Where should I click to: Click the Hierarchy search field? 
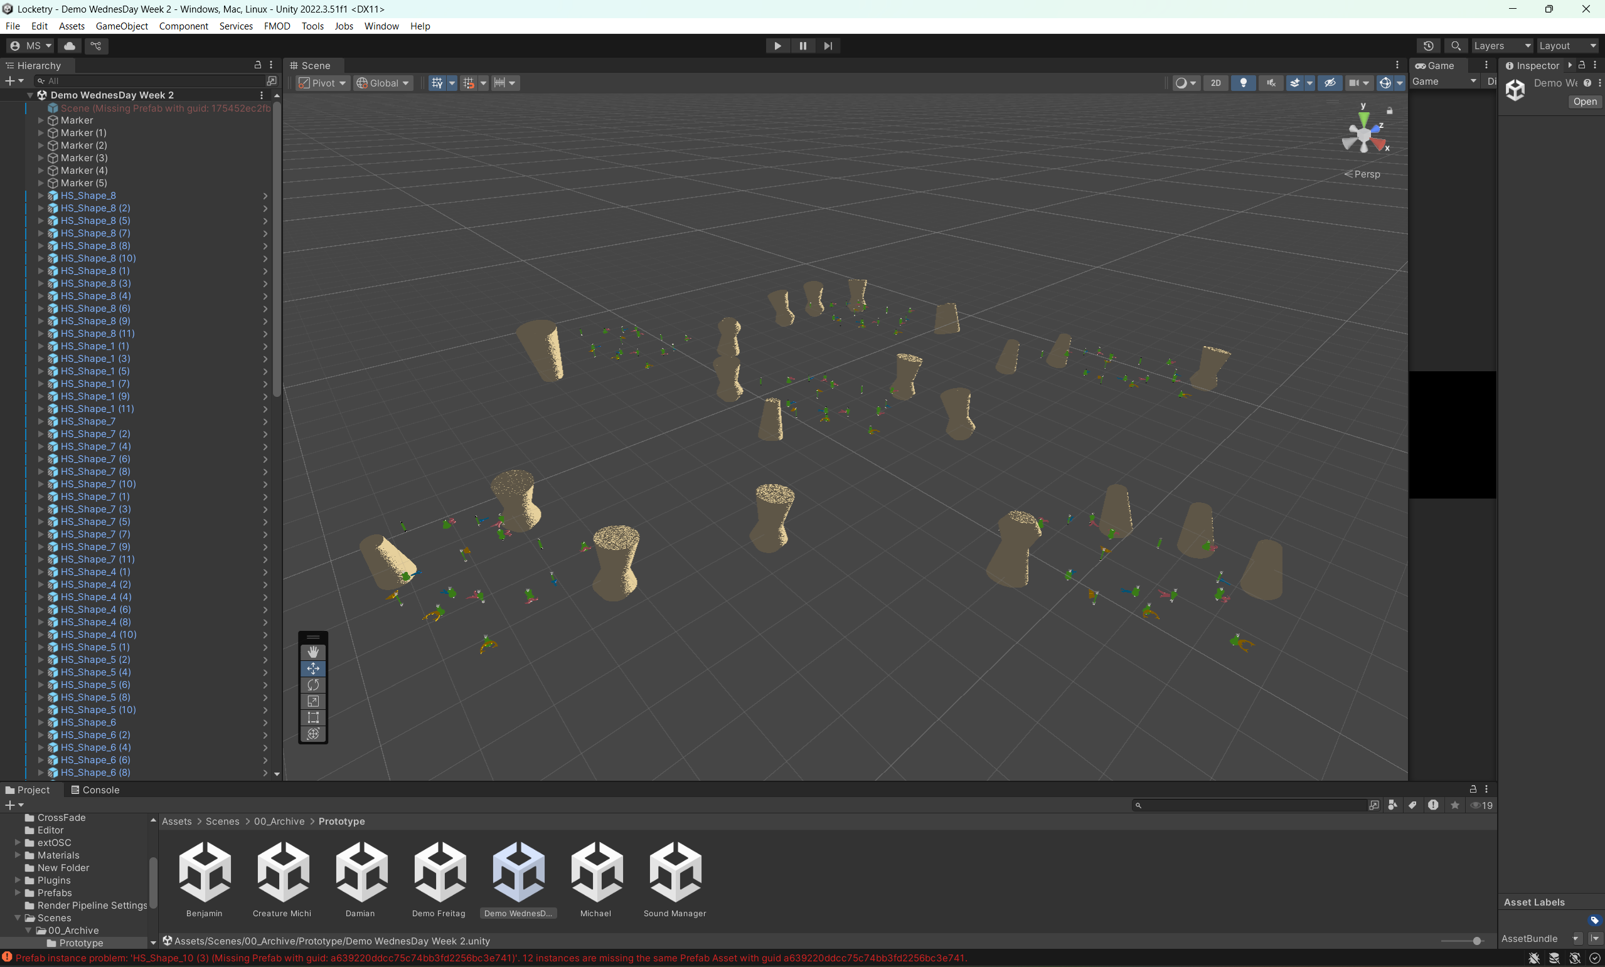151,81
